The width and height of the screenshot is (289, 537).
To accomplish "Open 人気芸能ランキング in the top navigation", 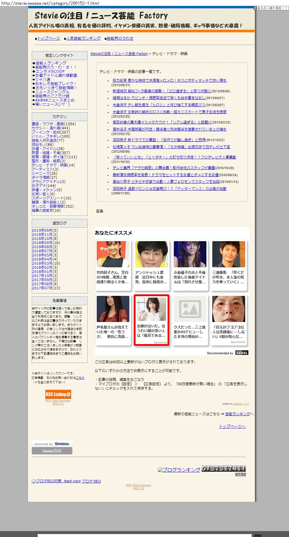I will [x=83, y=38].
